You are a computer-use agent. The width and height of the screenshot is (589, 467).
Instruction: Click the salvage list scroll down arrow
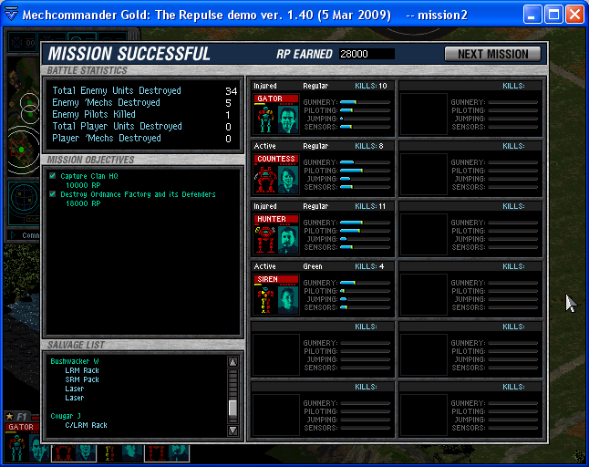point(232,431)
